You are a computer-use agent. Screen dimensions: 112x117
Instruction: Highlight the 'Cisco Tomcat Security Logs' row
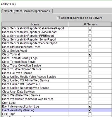(x=20, y=58)
